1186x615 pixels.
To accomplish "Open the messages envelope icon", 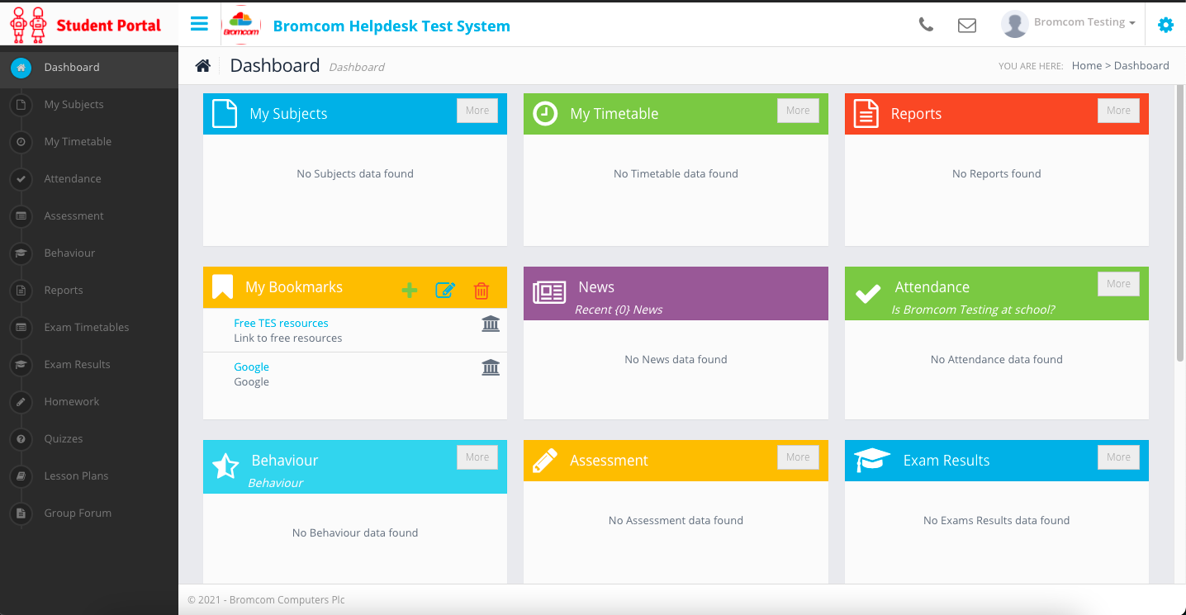I will [x=967, y=25].
